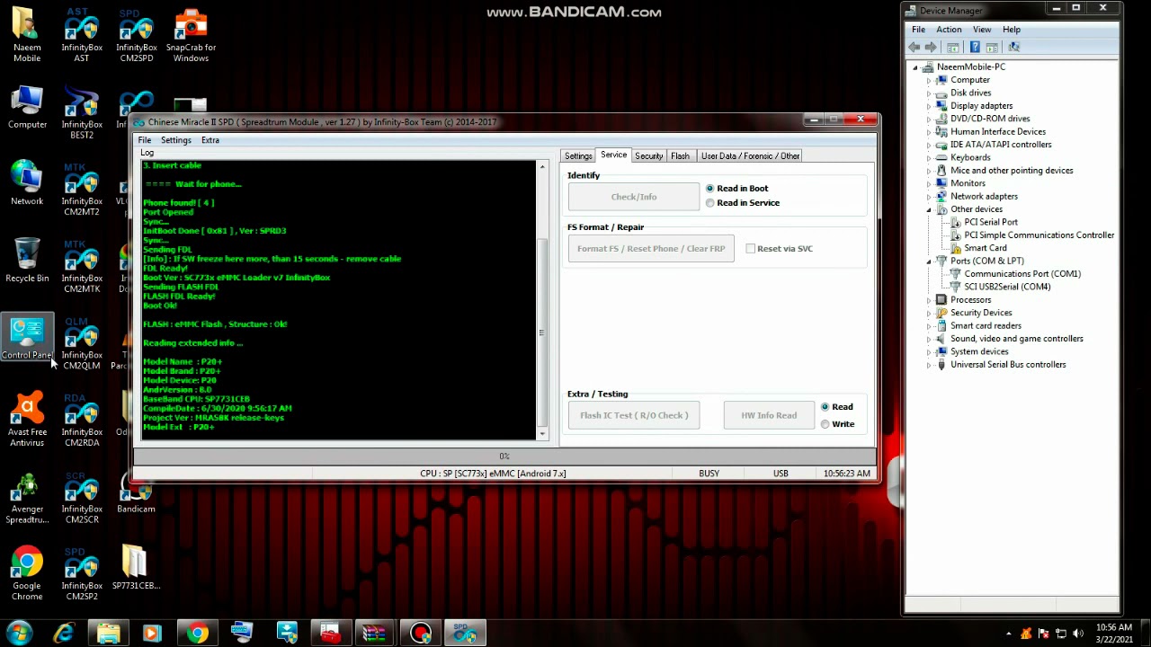The height and width of the screenshot is (647, 1151).
Task: Click log panel vertical scrollbar
Action: tap(542, 301)
